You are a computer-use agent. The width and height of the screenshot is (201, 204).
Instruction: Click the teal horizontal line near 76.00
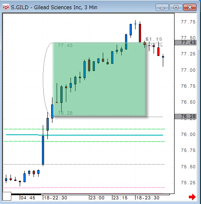click(x=84, y=135)
